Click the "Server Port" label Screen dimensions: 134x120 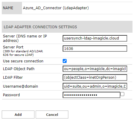click(x=13, y=47)
